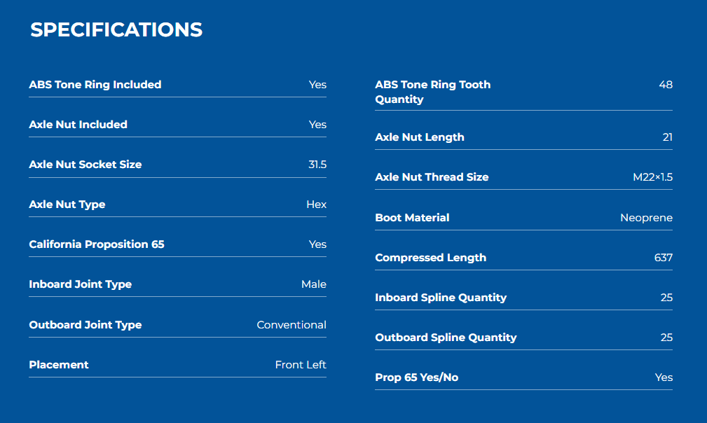Select the Axle Nut Socket Size value 31.5
Image resolution: width=707 pixels, height=423 pixels.
click(317, 165)
